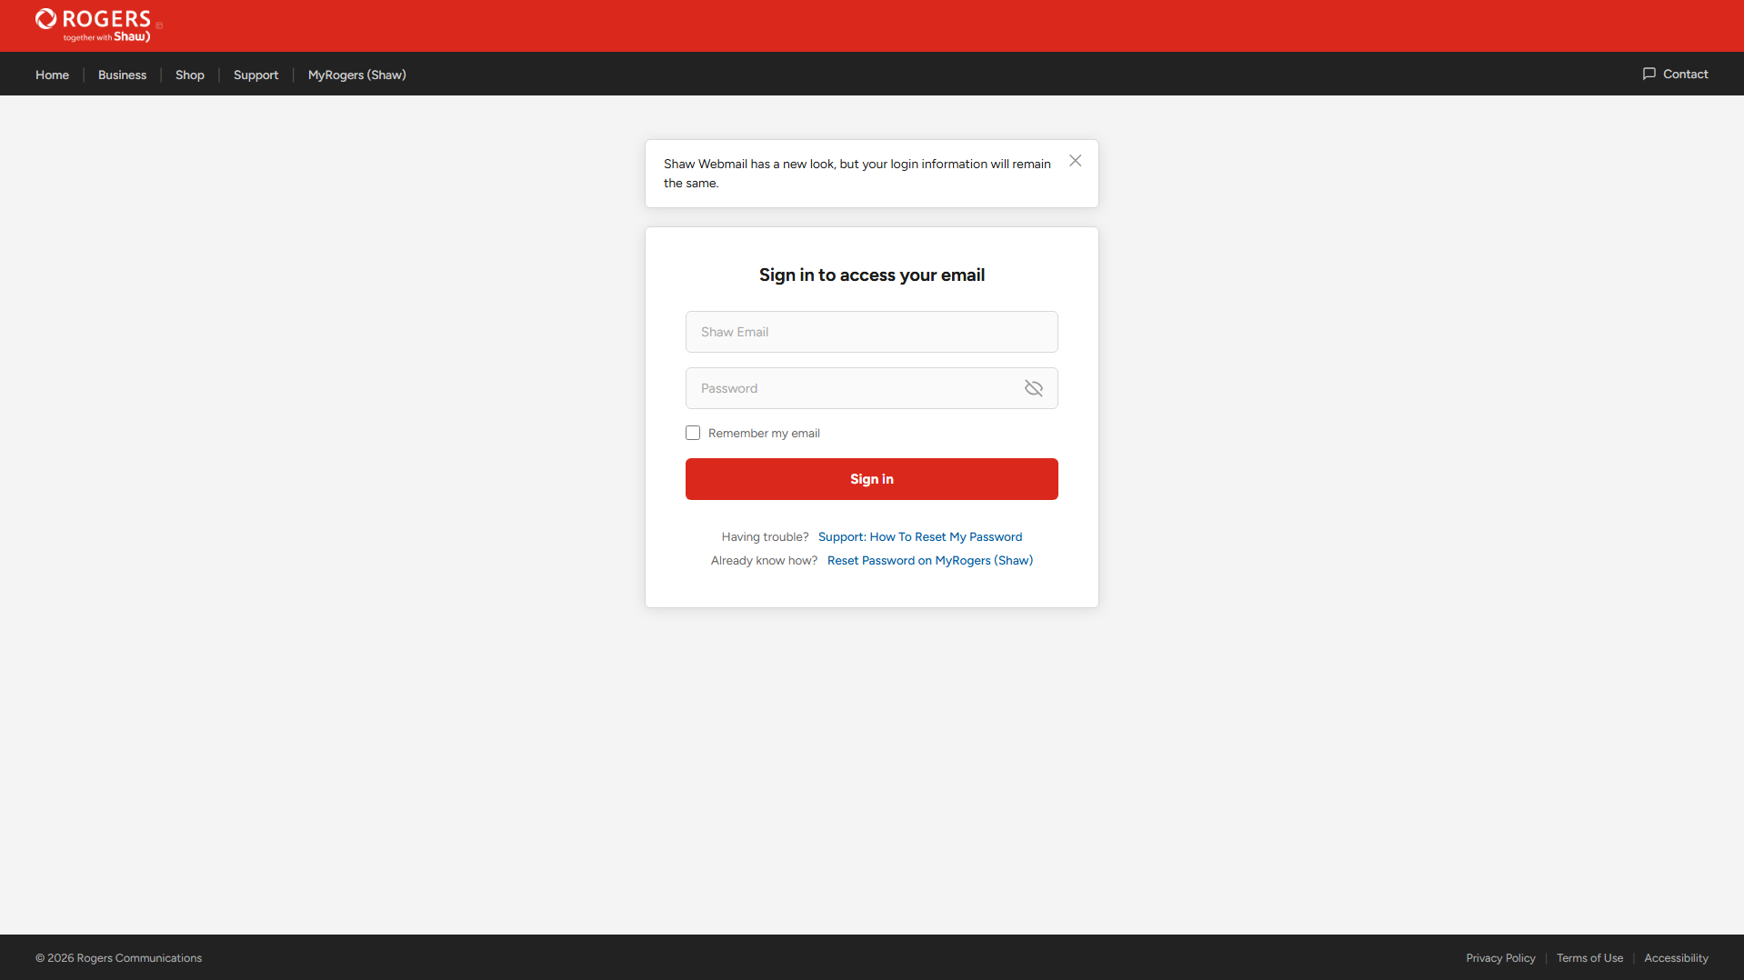Toggle password visibility eye icon
1744x980 pixels.
tap(1033, 388)
